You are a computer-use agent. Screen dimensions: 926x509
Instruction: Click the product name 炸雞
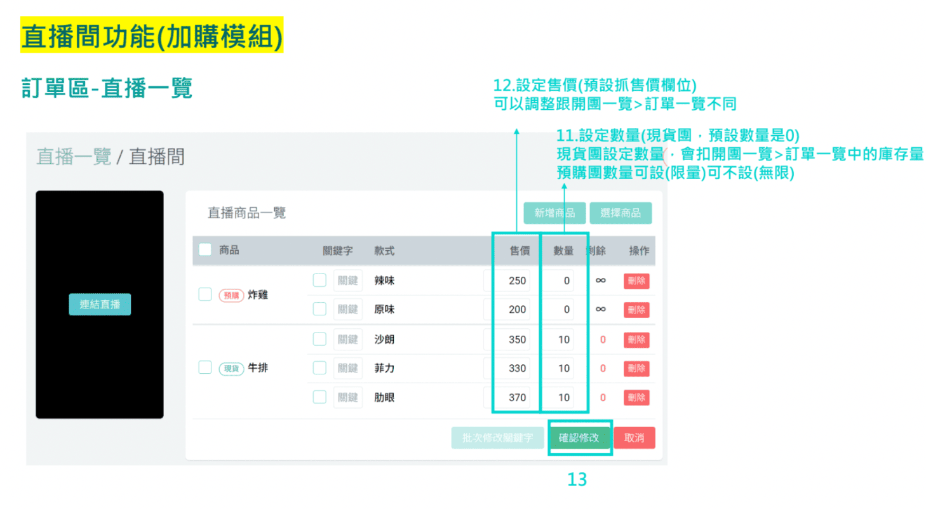tap(258, 295)
